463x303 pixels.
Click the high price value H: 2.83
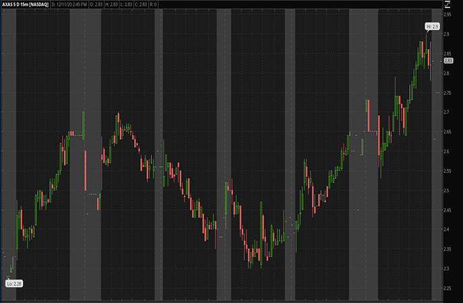coord(112,5)
